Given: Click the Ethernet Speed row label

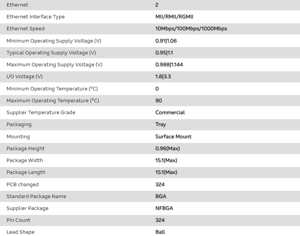Looking at the screenshot, I should [x=25, y=29].
